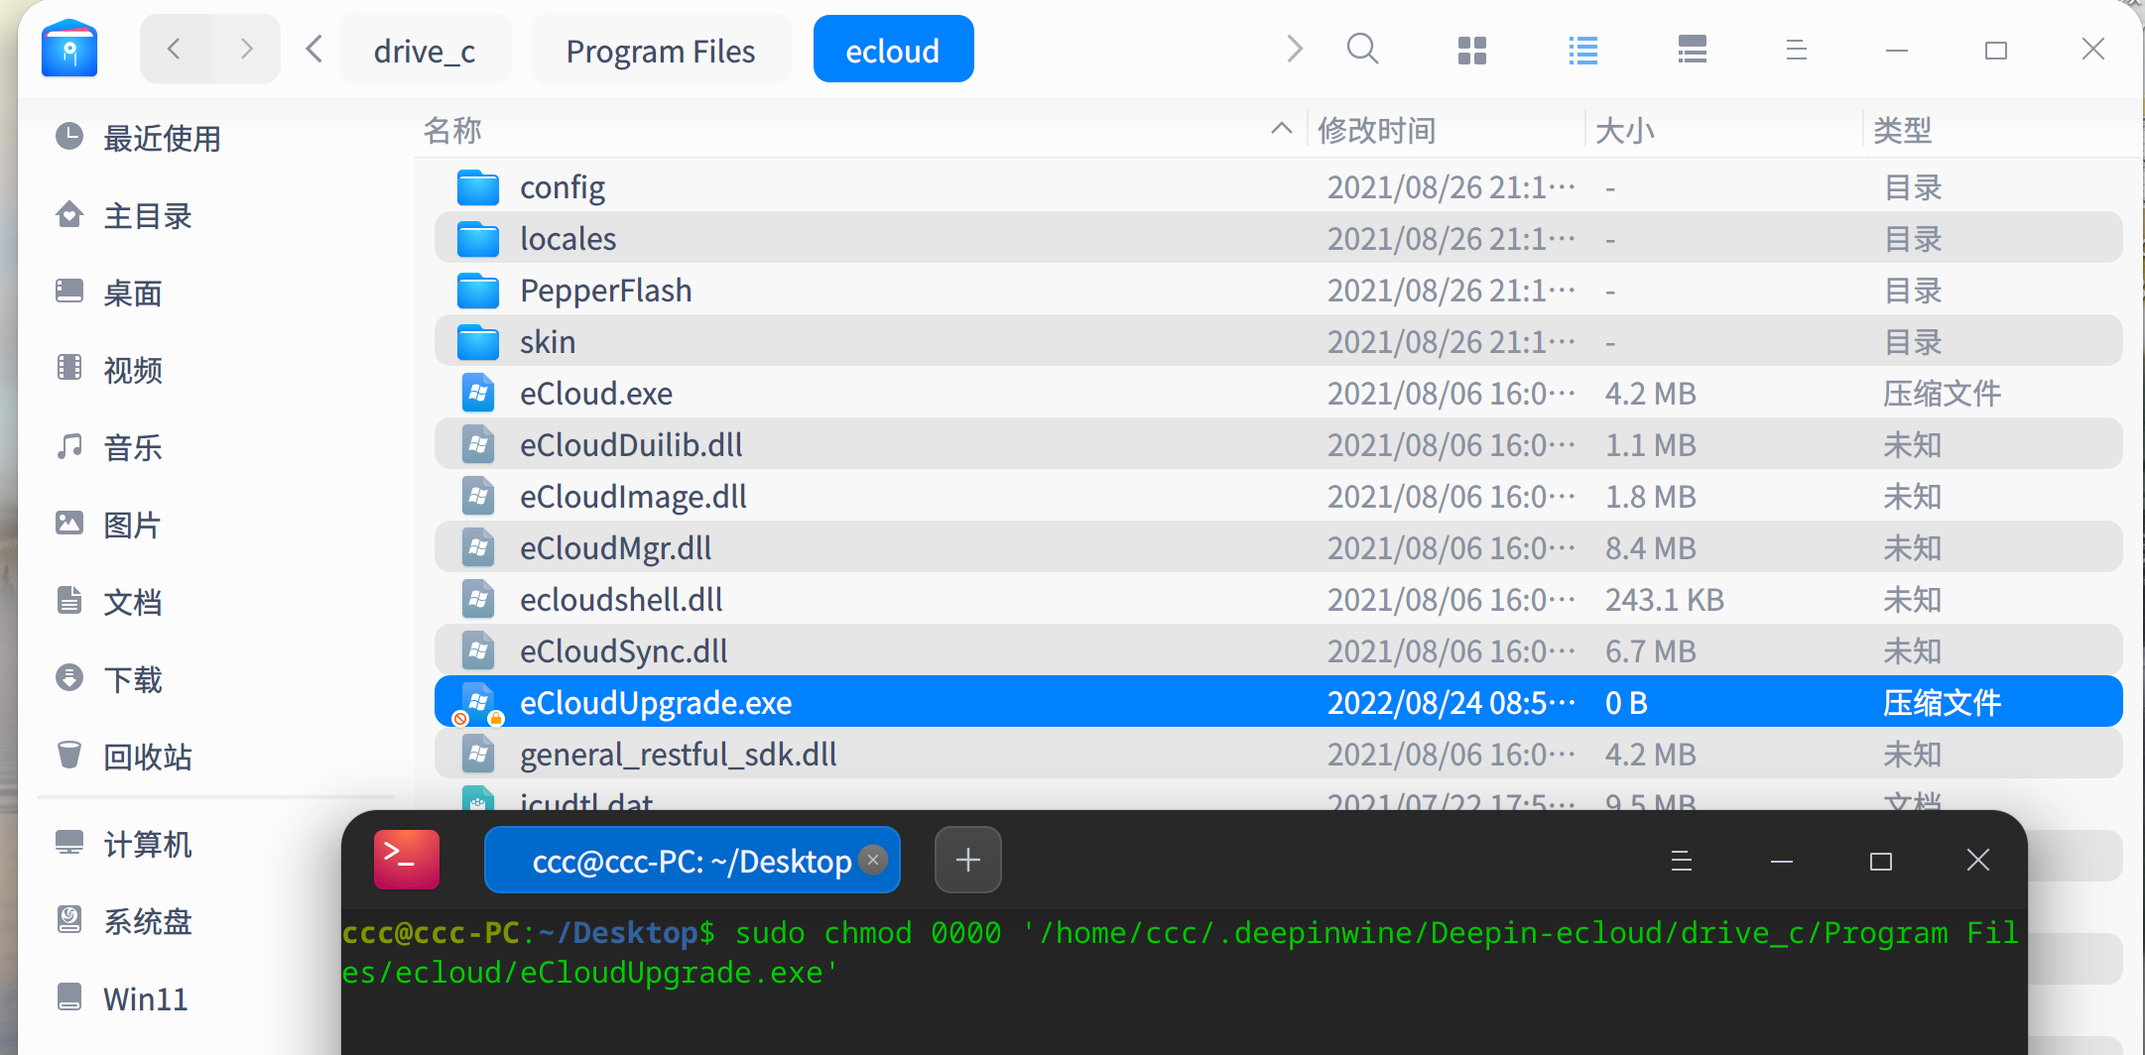2145x1055 pixels.
Task: Open the terminal window menu
Action: click(x=1681, y=861)
